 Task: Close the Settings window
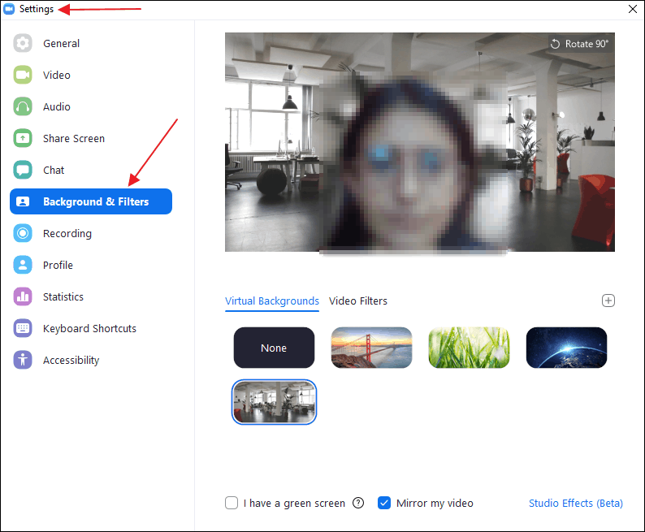633,9
